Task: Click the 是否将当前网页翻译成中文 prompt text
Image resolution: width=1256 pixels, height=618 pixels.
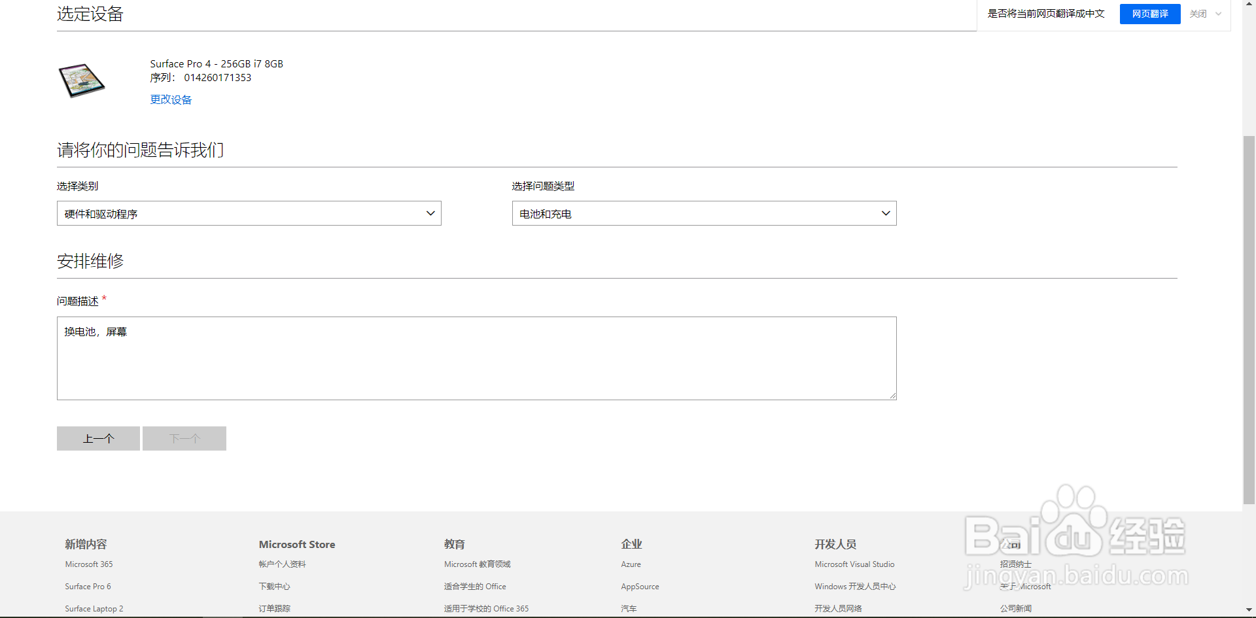Action: coord(1046,14)
